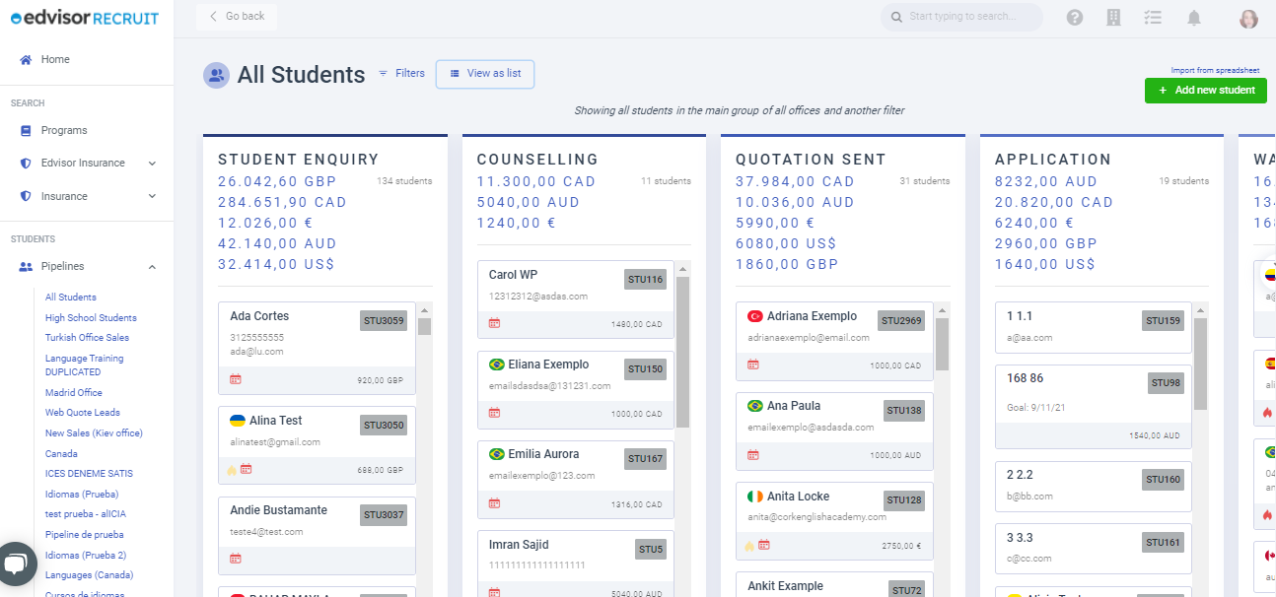Go back using the Go back button
This screenshot has width=1276, height=597.
(237, 17)
